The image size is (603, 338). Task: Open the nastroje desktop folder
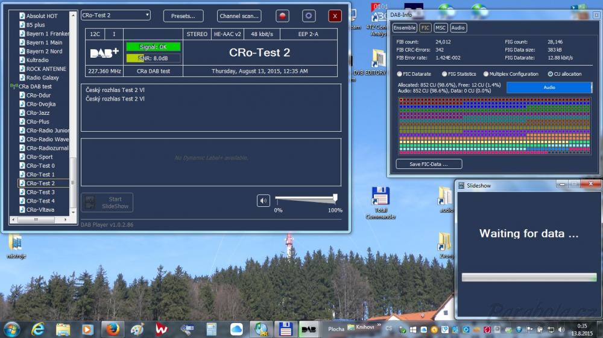(x=16, y=247)
